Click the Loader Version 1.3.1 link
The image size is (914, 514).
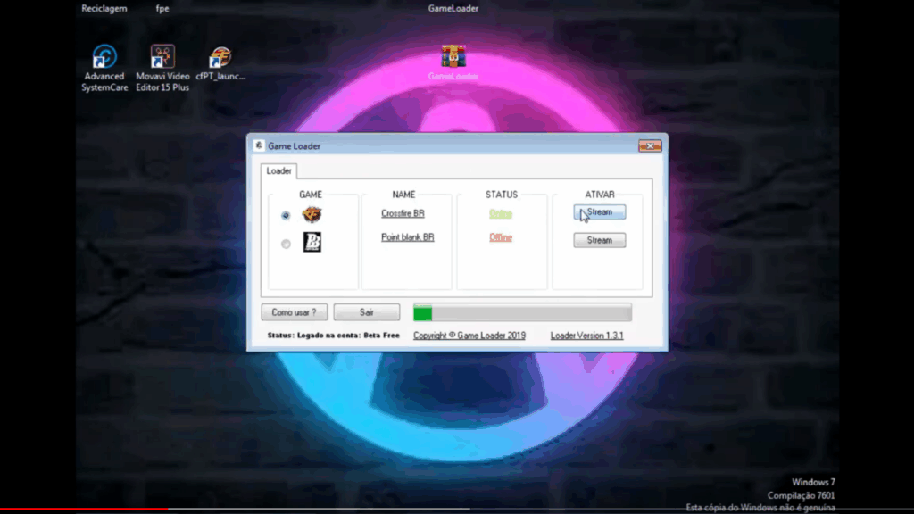pos(586,336)
